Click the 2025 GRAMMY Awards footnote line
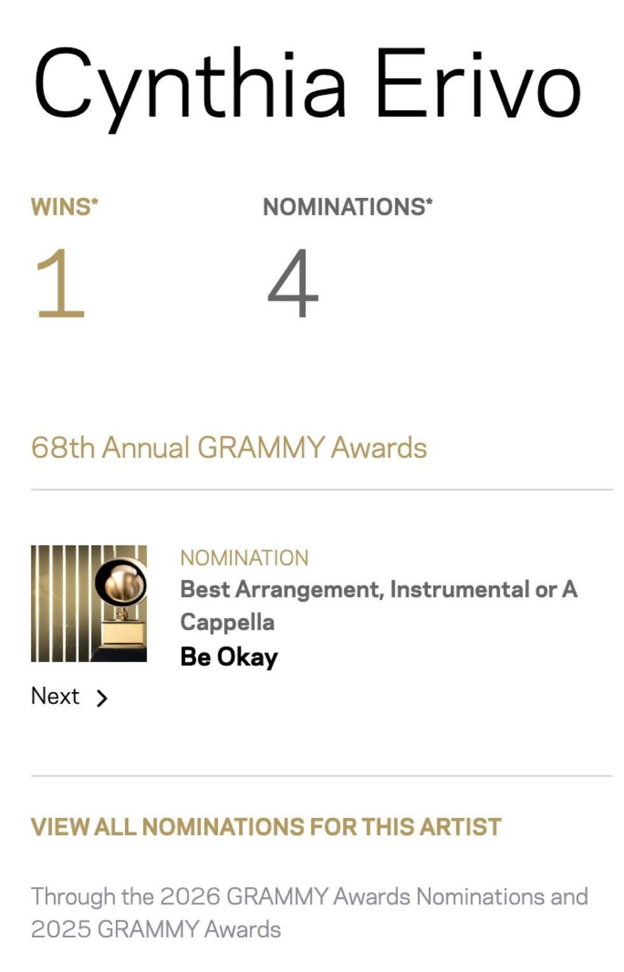Screen dimensions: 624x972 (x=156, y=929)
